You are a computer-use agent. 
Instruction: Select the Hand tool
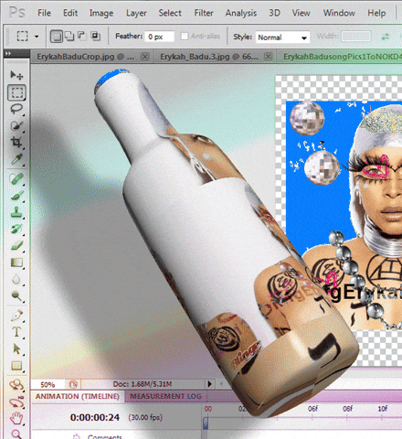point(16,418)
